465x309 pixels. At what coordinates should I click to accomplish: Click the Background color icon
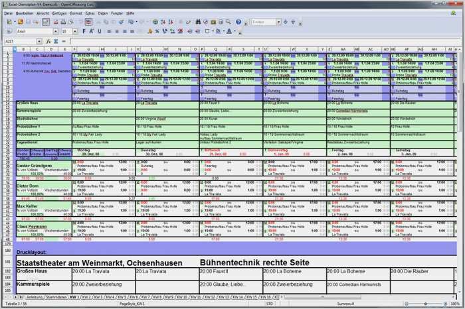coord(219,31)
